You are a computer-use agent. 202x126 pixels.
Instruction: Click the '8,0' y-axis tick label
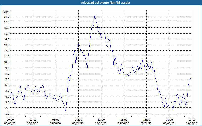[7, 73]
